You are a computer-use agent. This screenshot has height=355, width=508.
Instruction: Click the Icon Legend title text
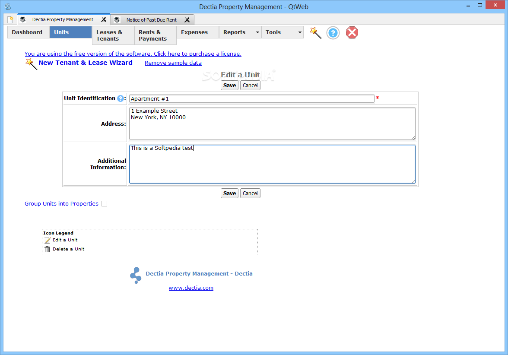tap(58, 233)
